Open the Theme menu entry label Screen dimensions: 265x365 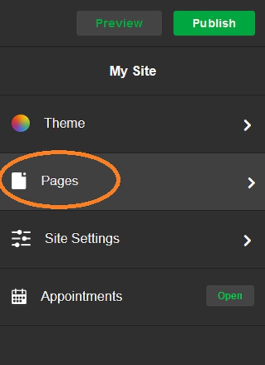64,123
